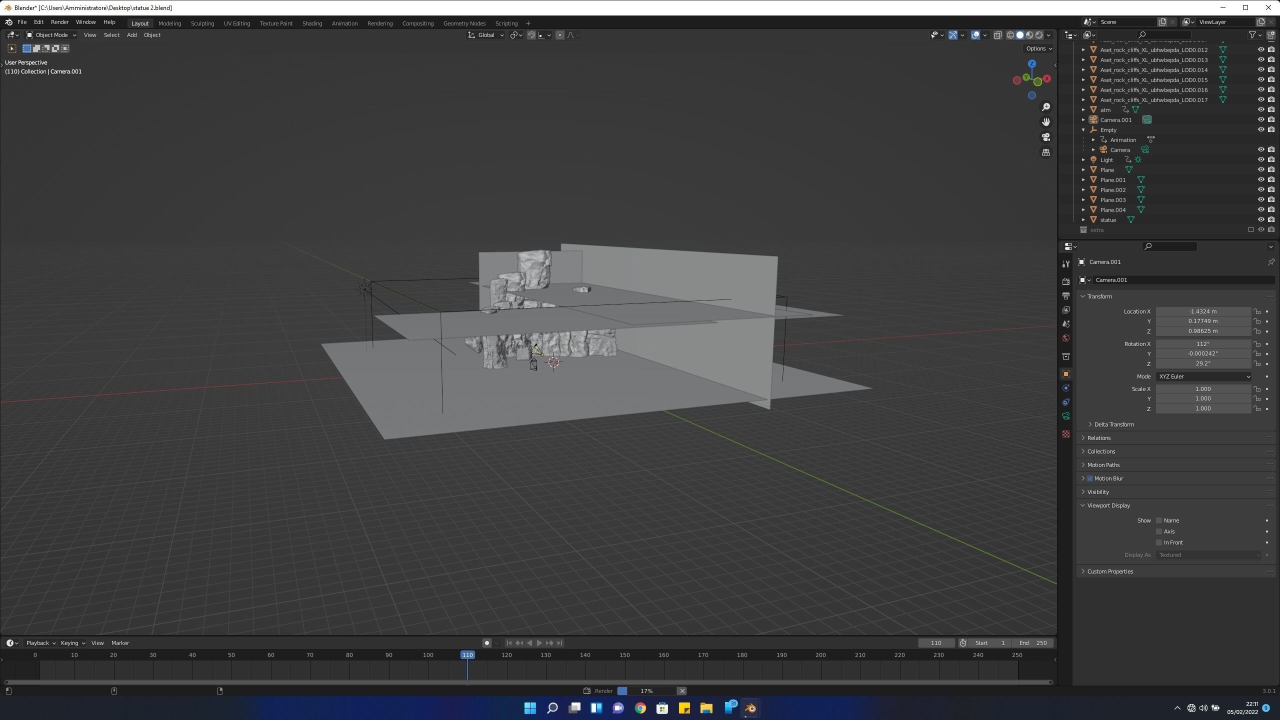The height and width of the screenshot is (720, 1280).
Task: Click the pan hand viewport icon
Action: pyautogui.click(x=1045, y=122)
